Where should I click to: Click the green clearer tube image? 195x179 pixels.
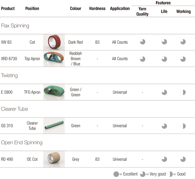click(x=54, y=126)
